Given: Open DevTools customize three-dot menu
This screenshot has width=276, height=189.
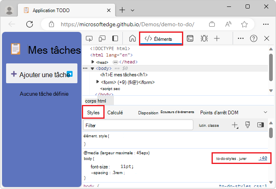Looking at the screenshot, I should pyautogui.click(x=241, y=38).
